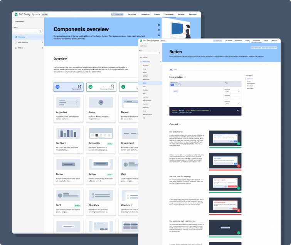Select Dark background color option in Live preview
Screen dimensions: 291x245
(x=179, y=85)
